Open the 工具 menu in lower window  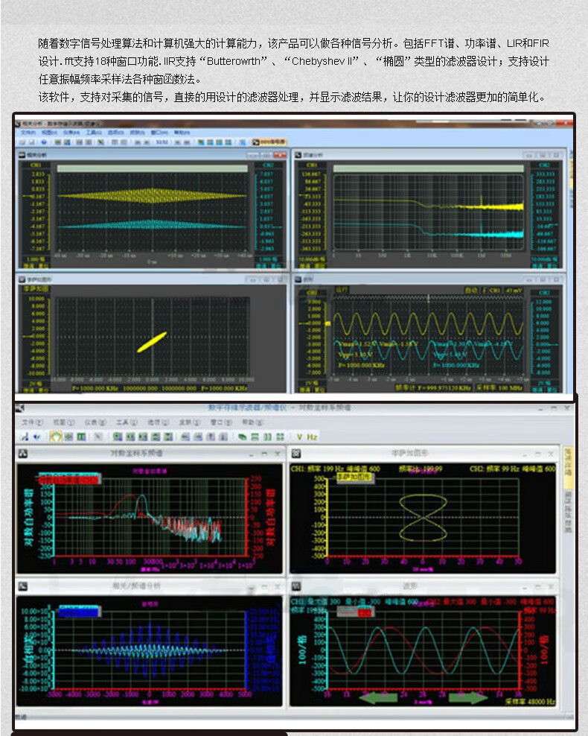(122, 422)
